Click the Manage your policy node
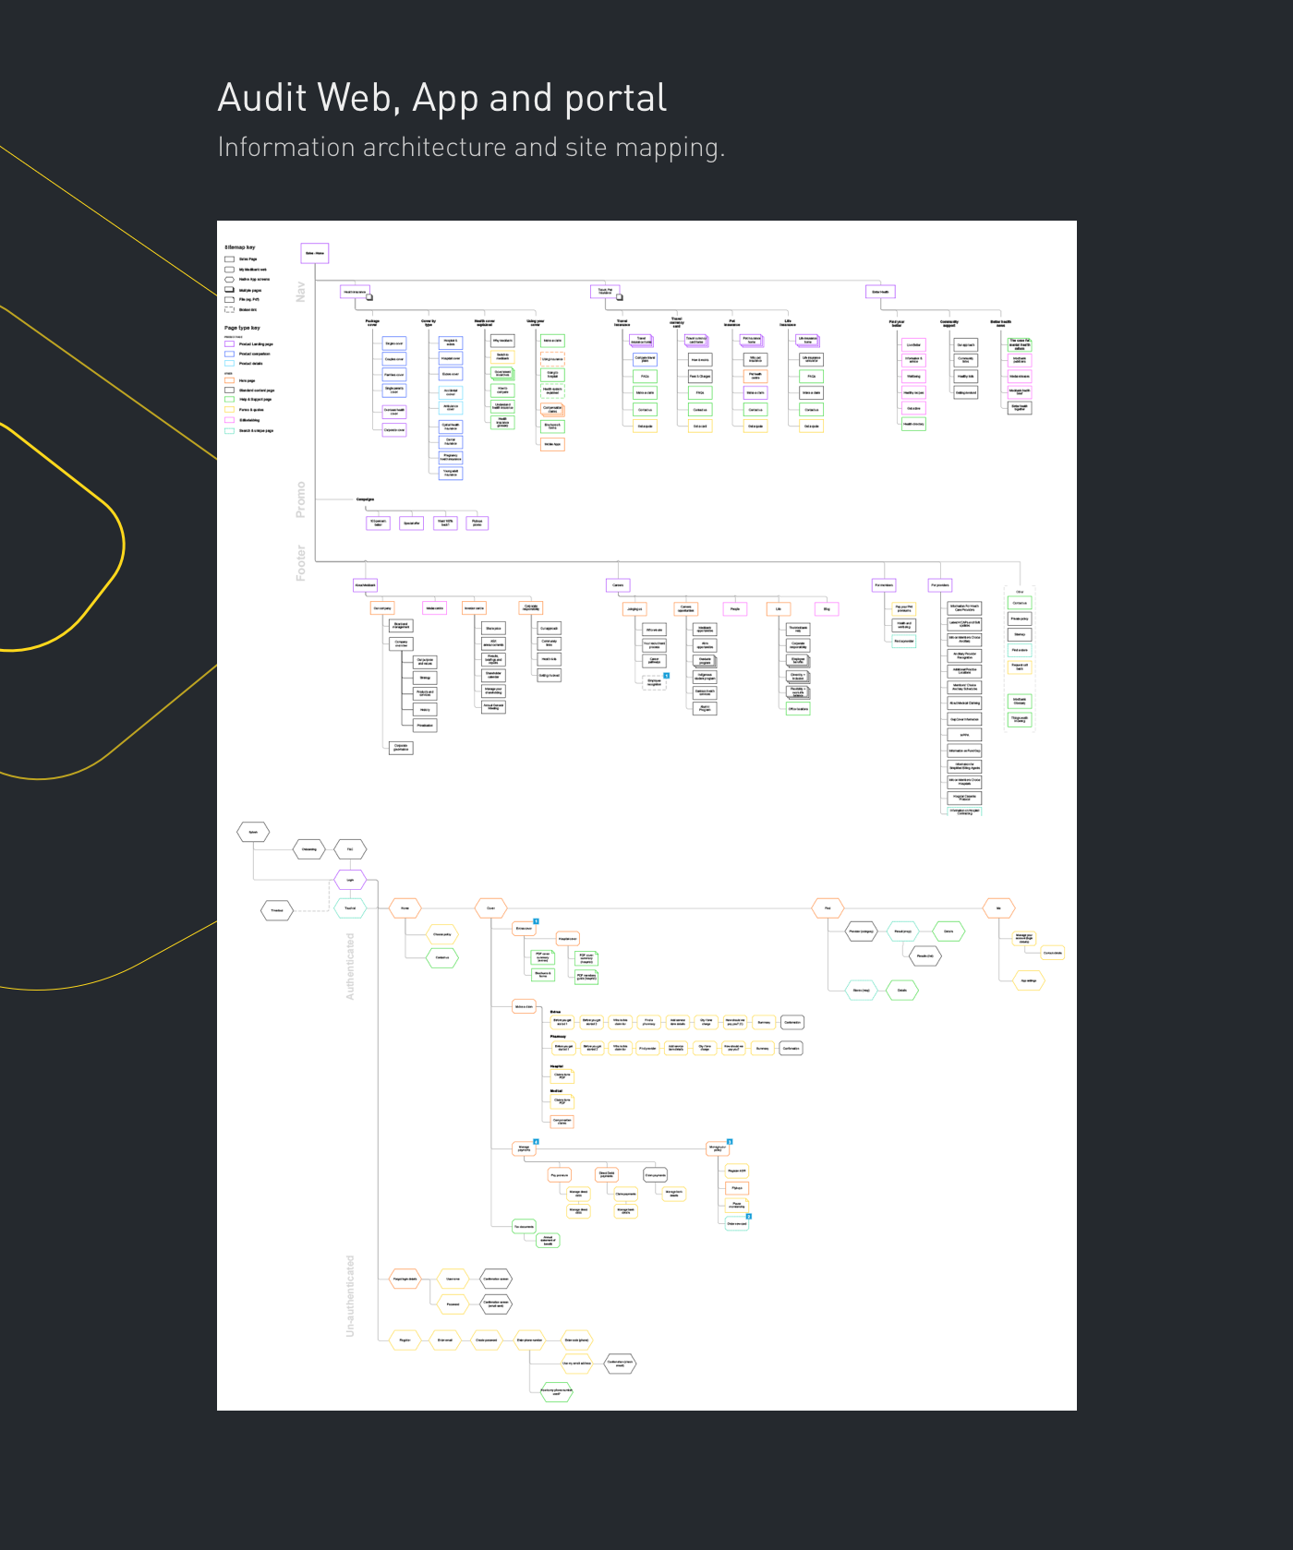1293x1550 pixels. 718,1148
